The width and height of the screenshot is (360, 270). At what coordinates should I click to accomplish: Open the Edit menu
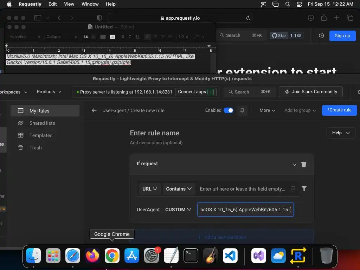53,4
